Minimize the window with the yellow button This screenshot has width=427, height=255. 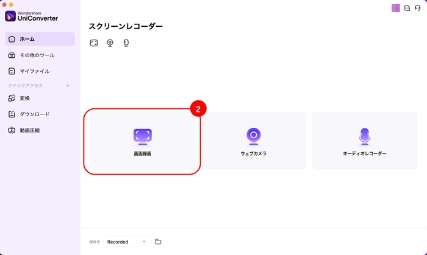pyautogui.click(x=11, y=5)
